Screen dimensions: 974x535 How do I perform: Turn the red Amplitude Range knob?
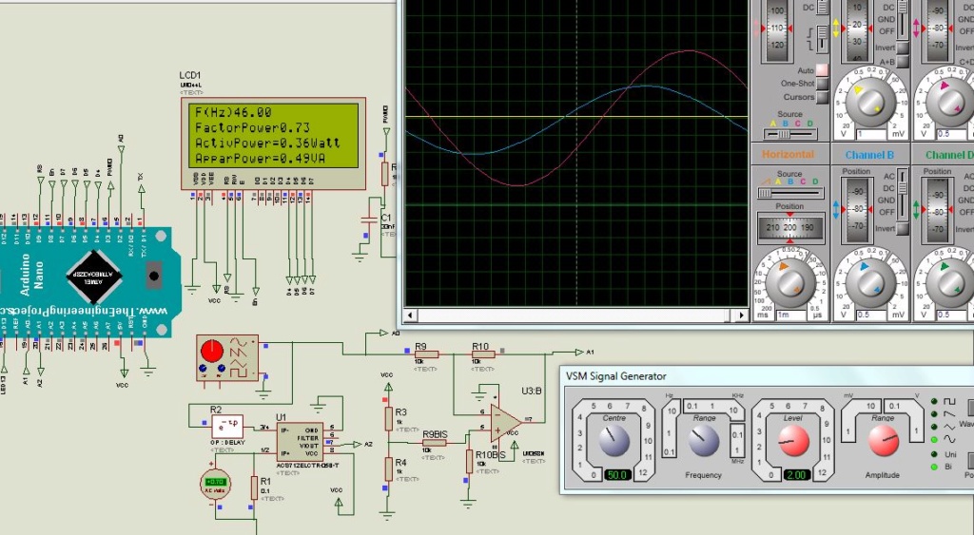884,440
